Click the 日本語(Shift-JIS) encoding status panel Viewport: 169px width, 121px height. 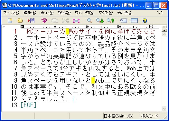point(121,116)
